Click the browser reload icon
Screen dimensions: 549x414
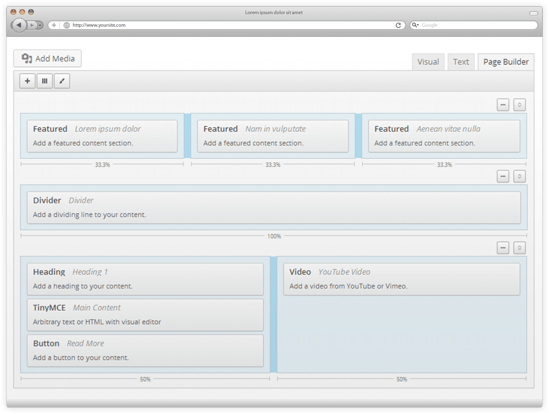pos(398,25)
